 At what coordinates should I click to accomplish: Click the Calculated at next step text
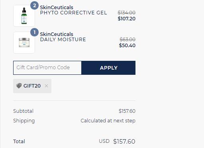tap(108, 121)
